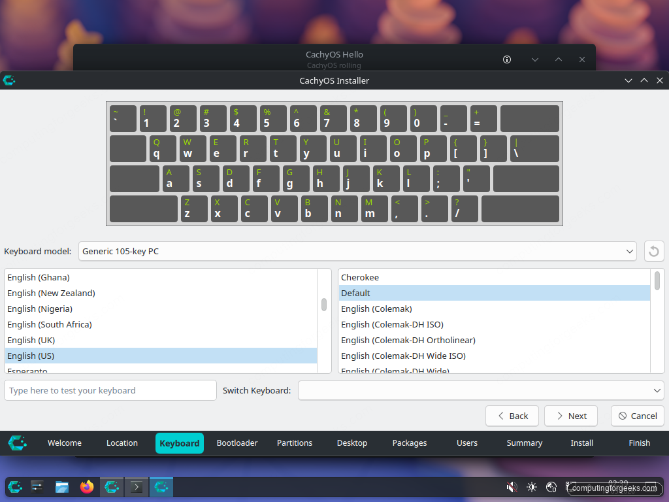
Task: Open the brightness tray icon
Action: (x=532, y=486)
